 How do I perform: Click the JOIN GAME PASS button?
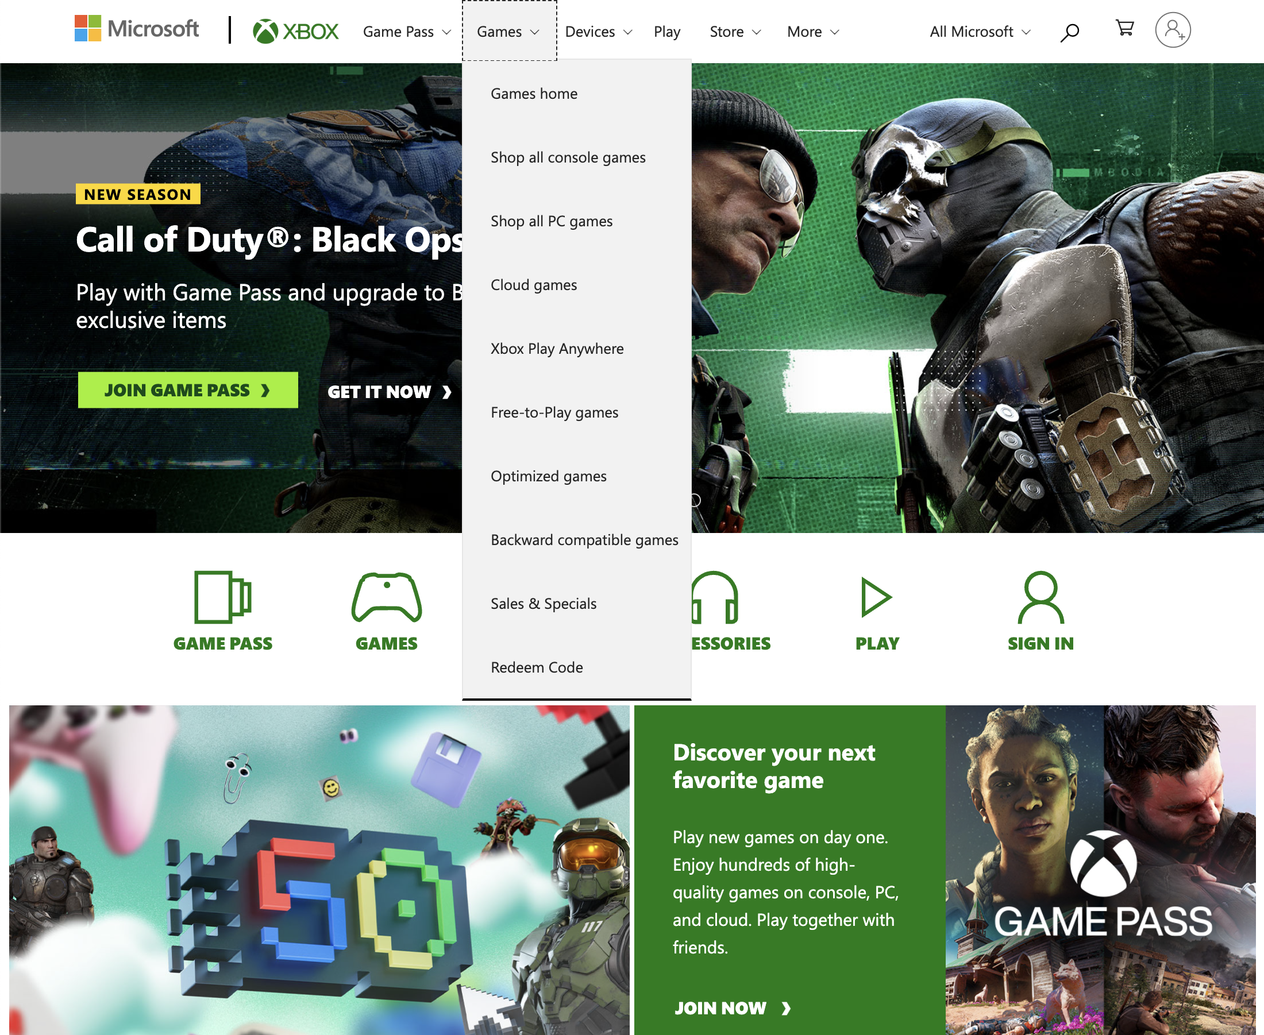click(188, 390)
